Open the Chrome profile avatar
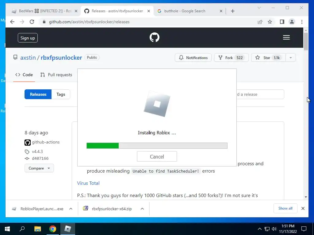 coord(292,22)
